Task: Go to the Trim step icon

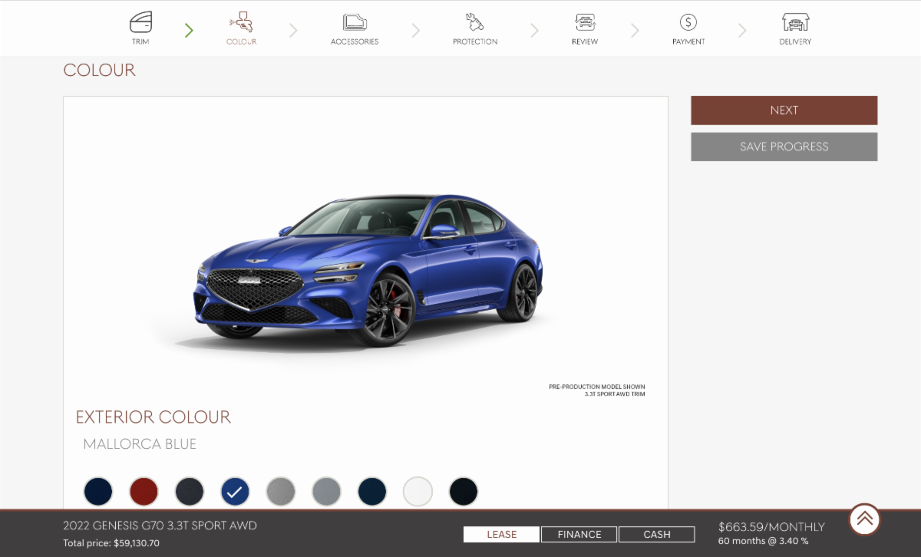Action: (140, 21)
